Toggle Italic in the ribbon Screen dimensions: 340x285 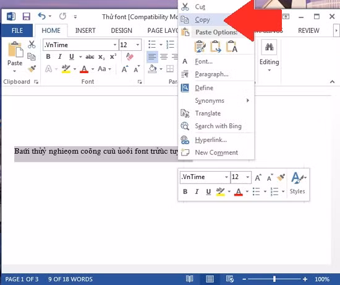60,57
